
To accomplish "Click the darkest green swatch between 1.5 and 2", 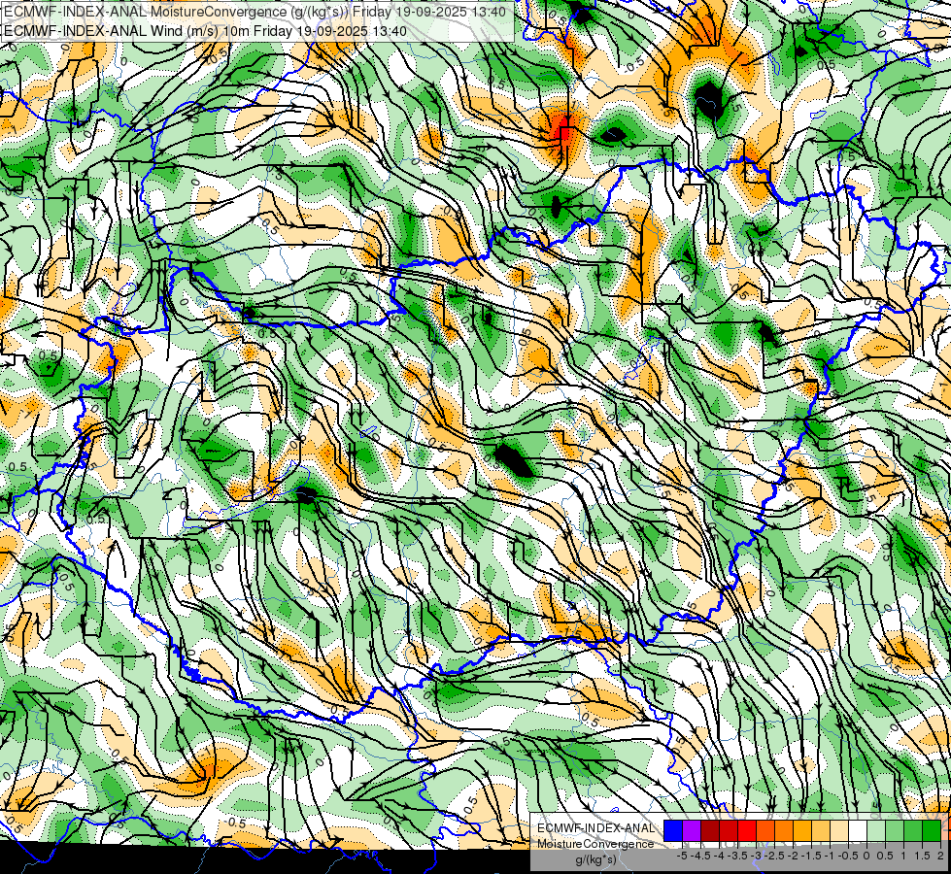I will pyautogui.click(x=932, y=830).
